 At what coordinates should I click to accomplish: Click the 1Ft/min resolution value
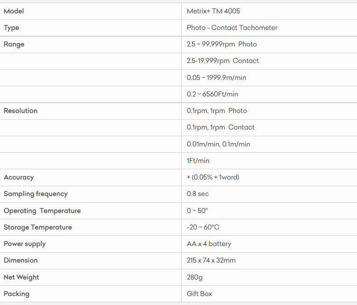click(x=198, y=161)
